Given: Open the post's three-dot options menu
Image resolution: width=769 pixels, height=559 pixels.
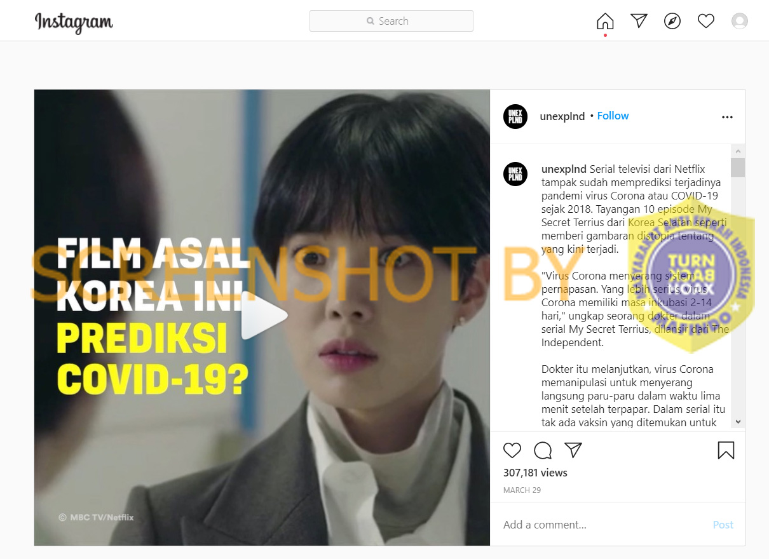Looking at the screenshot, I should tap(727, 117).
